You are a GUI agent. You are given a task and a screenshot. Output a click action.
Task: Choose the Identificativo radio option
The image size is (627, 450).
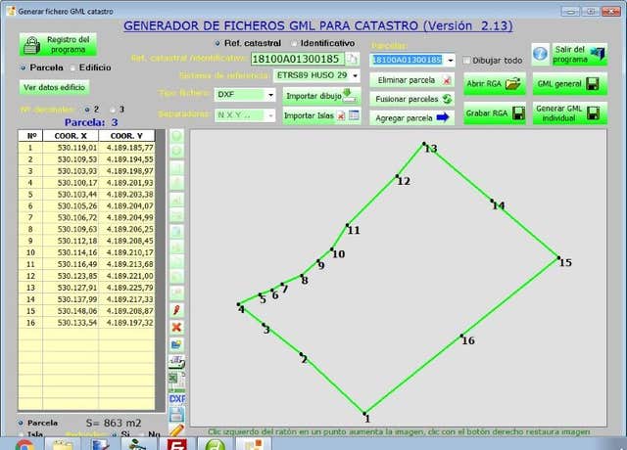(293, 44)
